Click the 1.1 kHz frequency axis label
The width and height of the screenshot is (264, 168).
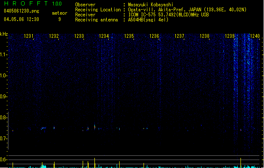[4, 55]
